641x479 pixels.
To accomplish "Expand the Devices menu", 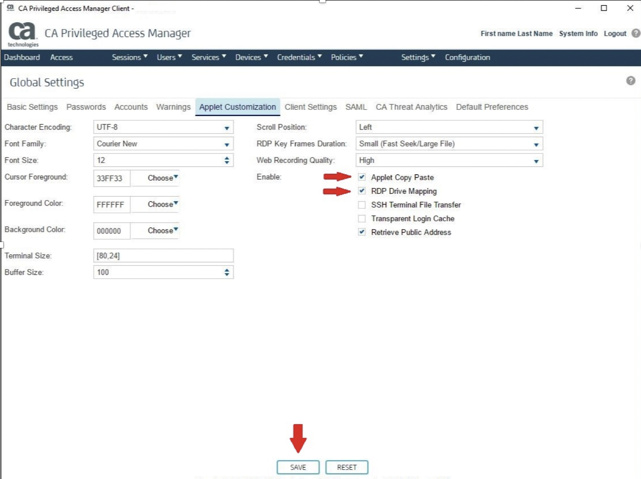I will point(251,57).
